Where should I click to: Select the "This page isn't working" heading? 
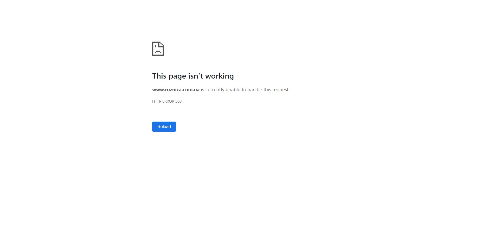(193, 76)
